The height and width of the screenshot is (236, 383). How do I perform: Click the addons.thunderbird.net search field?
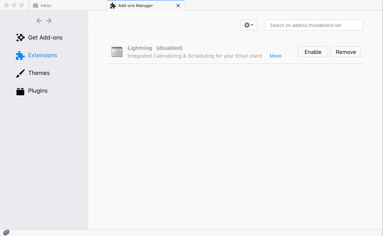click(x=314, y=25)
